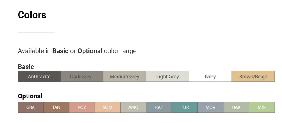Pick the RAF blue-grey swatch
The width and height of the screenshot is (282, 123).
tap(159, 107)
